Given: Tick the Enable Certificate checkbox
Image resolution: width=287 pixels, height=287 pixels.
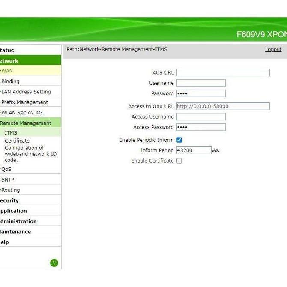Looking at the screenshot, I should click(179, 161).
